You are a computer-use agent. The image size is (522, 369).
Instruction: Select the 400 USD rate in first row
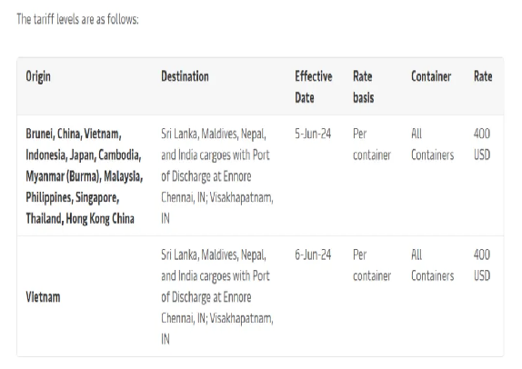click(482, 145)
